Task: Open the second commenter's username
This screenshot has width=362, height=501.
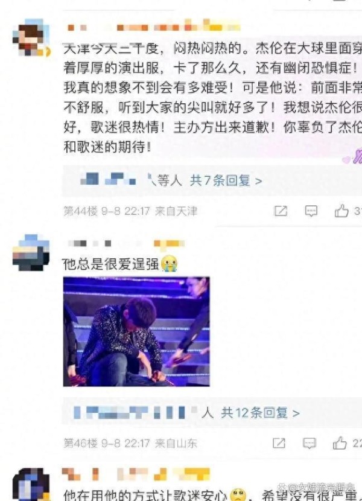Action: click(x=126, y=243)
